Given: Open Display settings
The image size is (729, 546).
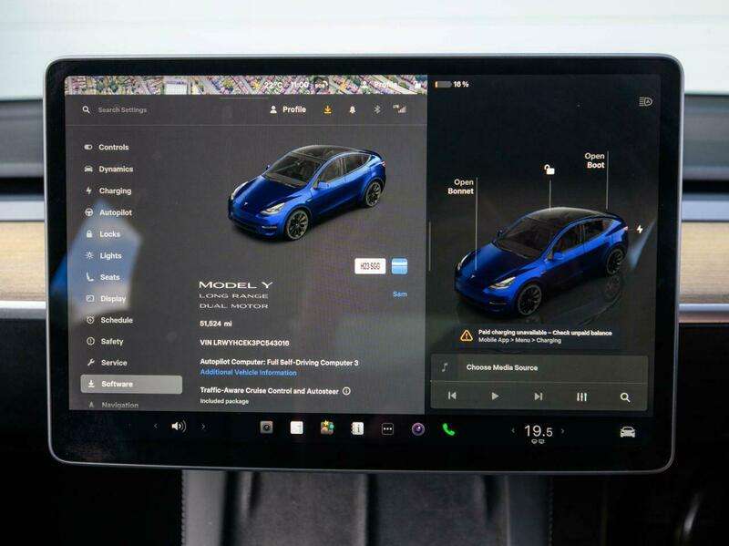Looking at the screenshot, I should pos(106,298).
